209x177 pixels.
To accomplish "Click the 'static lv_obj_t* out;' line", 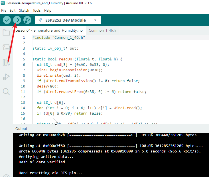I will (55, 48).
